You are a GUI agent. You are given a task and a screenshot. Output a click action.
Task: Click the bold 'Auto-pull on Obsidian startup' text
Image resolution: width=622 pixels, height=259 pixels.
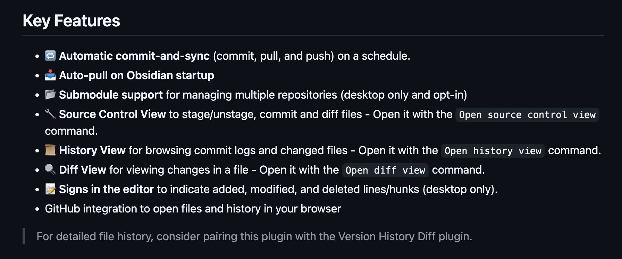tap(136, 75)
